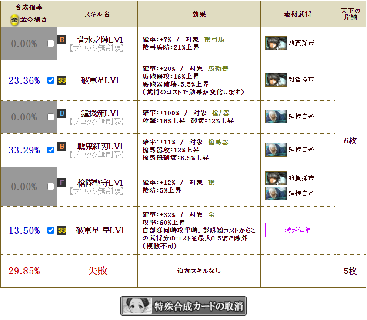
Task: Click the SS rank icon beside 破軍星LV1
Action: coord(62,80)
